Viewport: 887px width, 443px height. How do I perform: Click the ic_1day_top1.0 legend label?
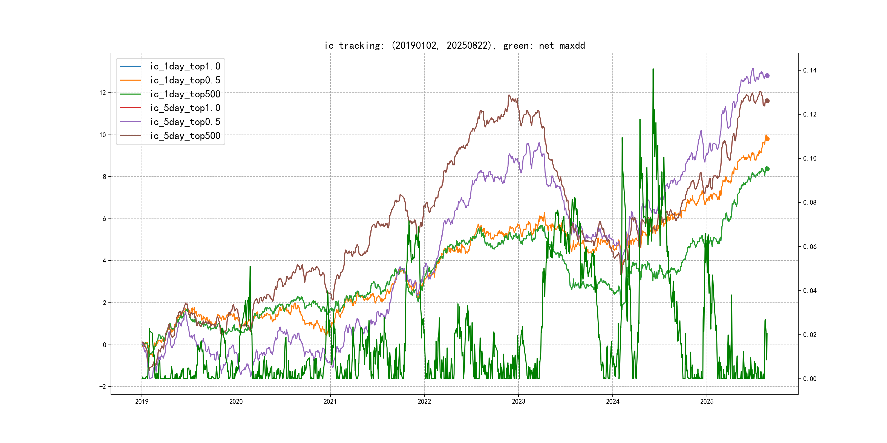click(185, 66)
